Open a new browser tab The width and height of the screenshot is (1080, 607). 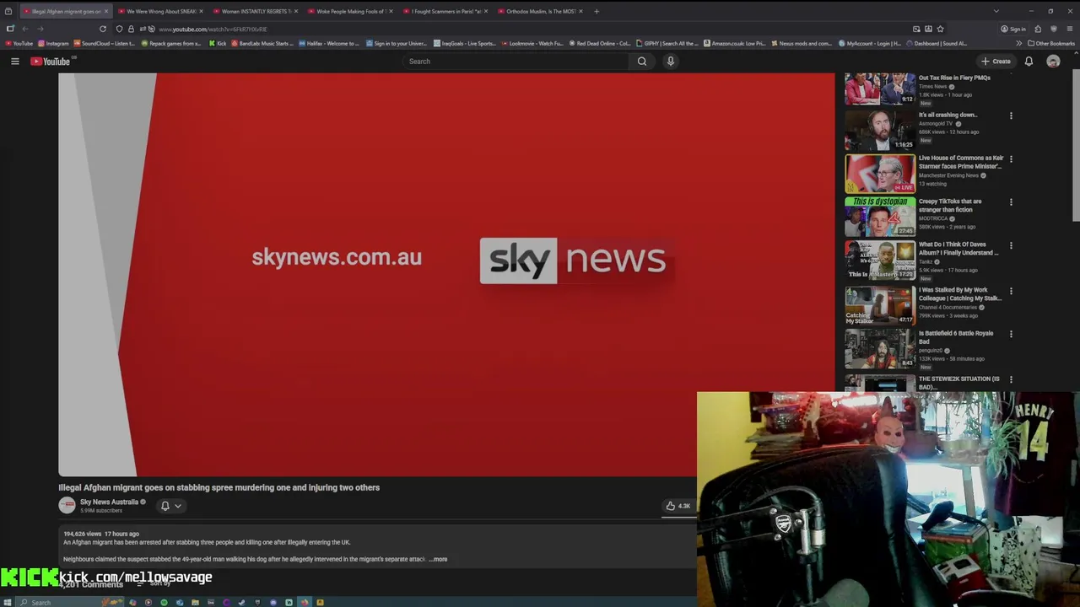tap(597, 11)
